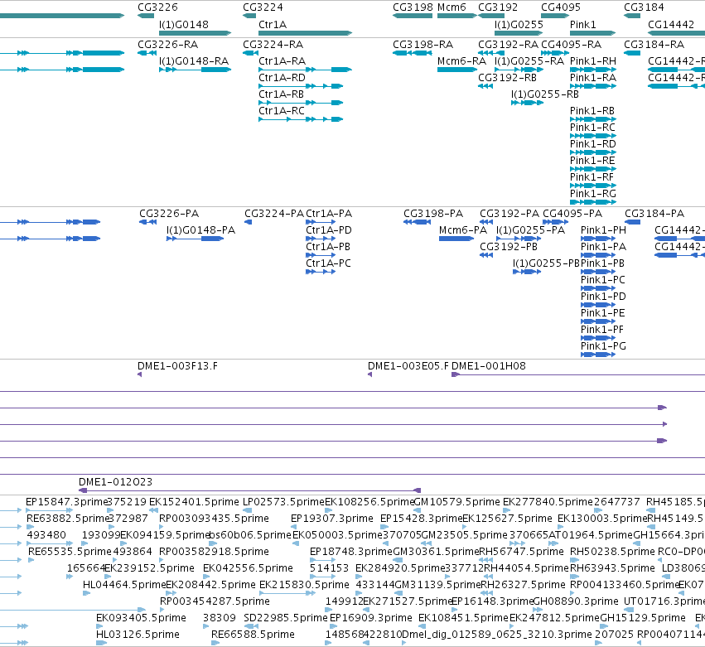705x647 pixels.
Task: Select the Ctr1A-RD transcript label
Action: pos(282,77)
